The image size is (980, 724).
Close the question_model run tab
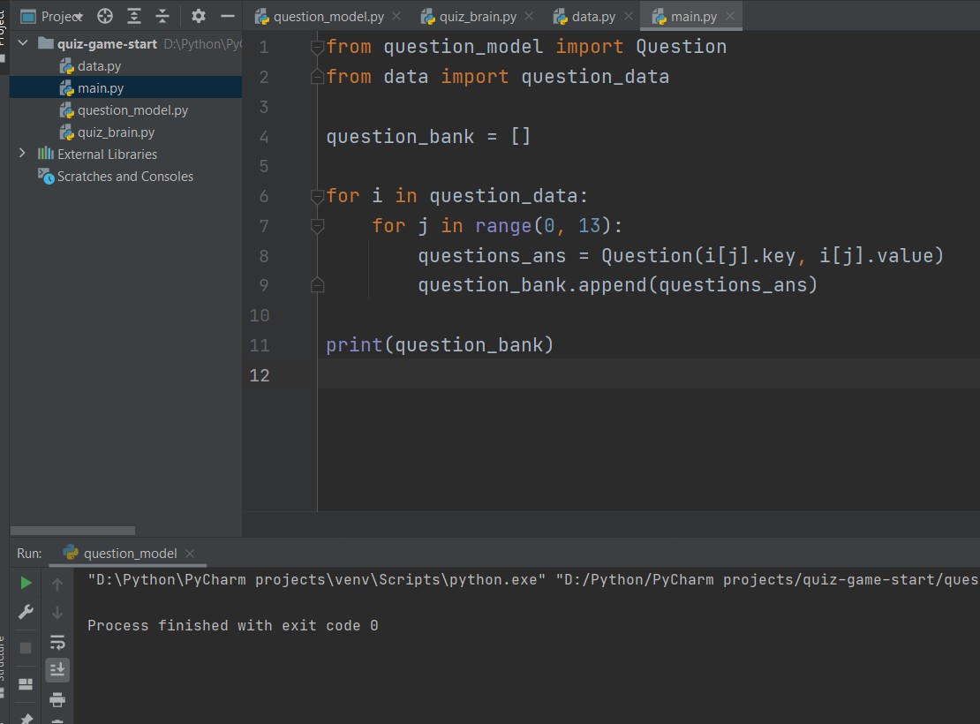tap(190, 554)
